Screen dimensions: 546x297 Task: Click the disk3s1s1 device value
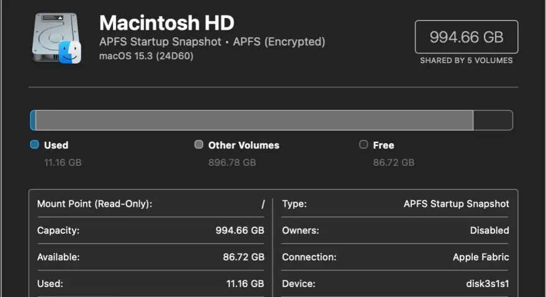point(488,284)
